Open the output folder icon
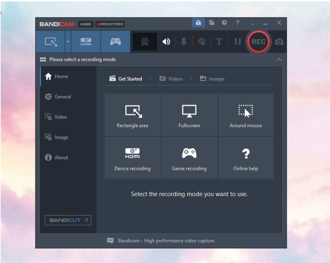The width and height of the screenshot is (330, 263). 212,23
